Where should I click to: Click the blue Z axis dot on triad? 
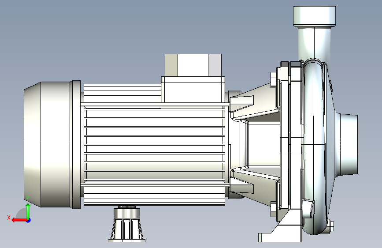29,220
